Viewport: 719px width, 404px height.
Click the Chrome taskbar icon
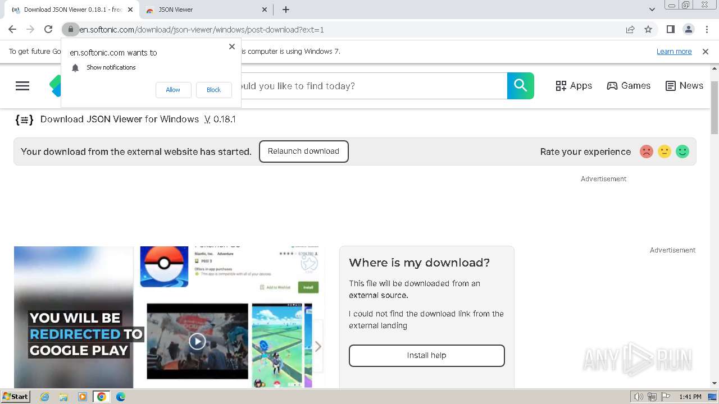tap(102, 397)
